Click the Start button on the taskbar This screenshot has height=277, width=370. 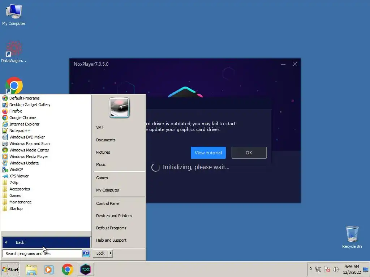pyautogui.click(x=10, y=269)
